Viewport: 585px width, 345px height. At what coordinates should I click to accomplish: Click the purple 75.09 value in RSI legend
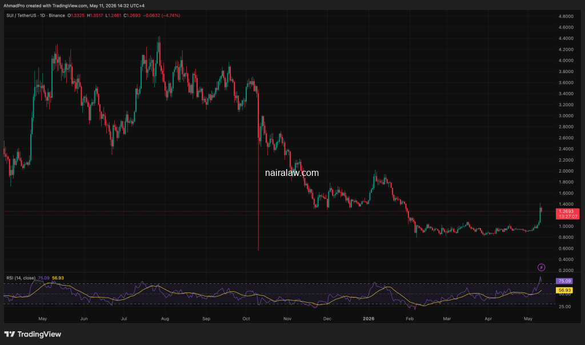tap(43, 278)
